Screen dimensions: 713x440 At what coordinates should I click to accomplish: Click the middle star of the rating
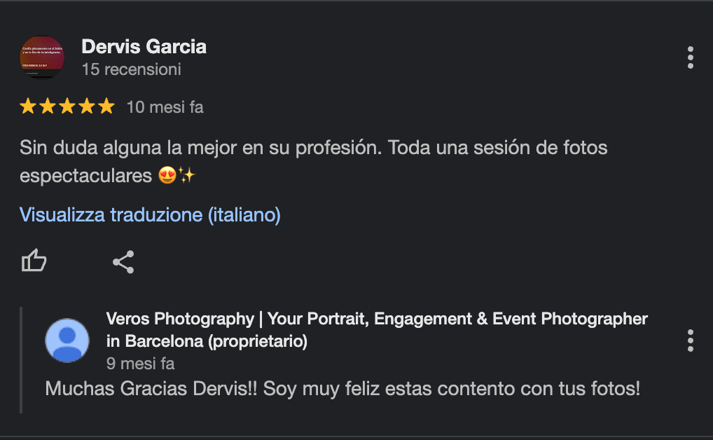coord(67,106)
